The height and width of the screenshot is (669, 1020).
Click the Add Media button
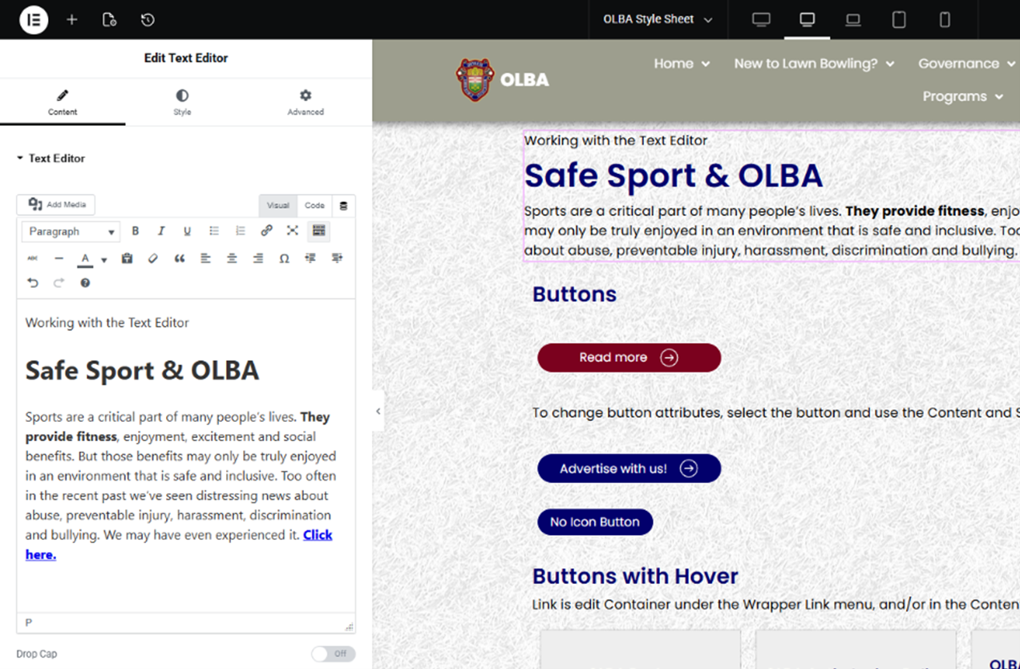(56, 205)
